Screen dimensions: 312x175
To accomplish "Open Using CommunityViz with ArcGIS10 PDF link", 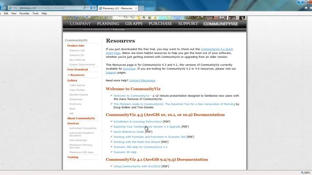I will (137, 166).
